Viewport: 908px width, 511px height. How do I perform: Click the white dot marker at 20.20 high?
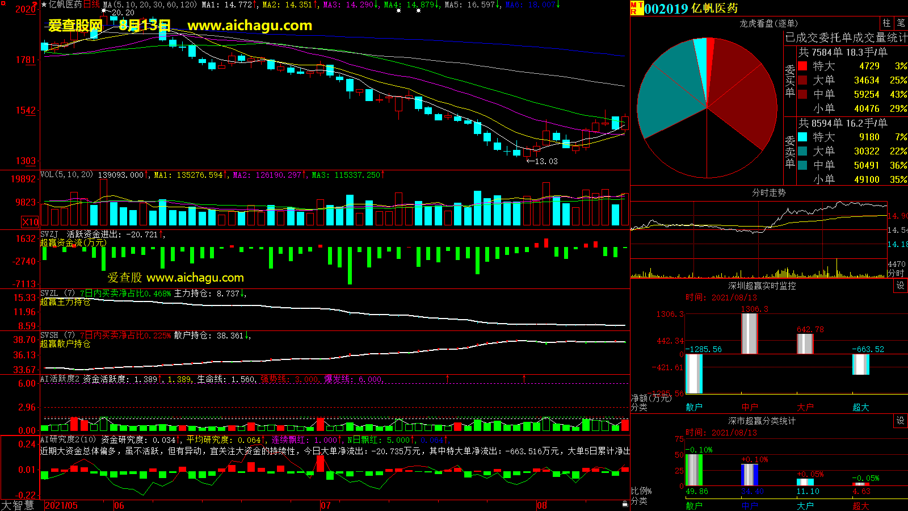click(x=103, y=11)
